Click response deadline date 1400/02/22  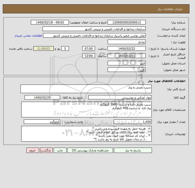(x=126, y=49)
